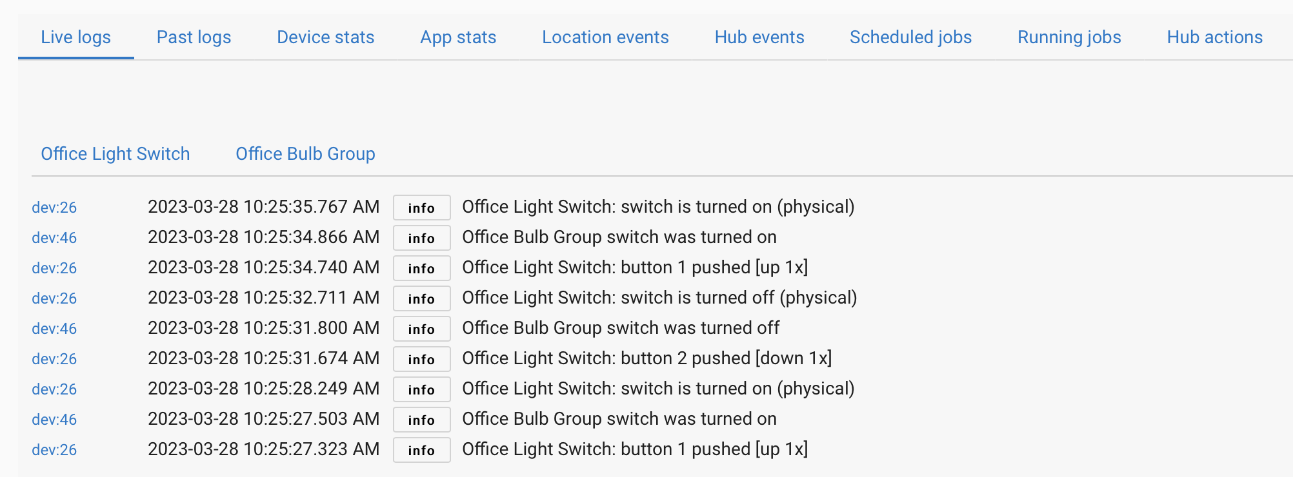This screenshot has width=1293, height=477.
Task: Open the Past logs tab
Action: point(194,37)
